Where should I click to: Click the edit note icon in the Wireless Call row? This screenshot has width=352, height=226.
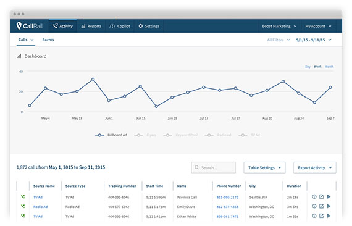click(x=322, y=196)
